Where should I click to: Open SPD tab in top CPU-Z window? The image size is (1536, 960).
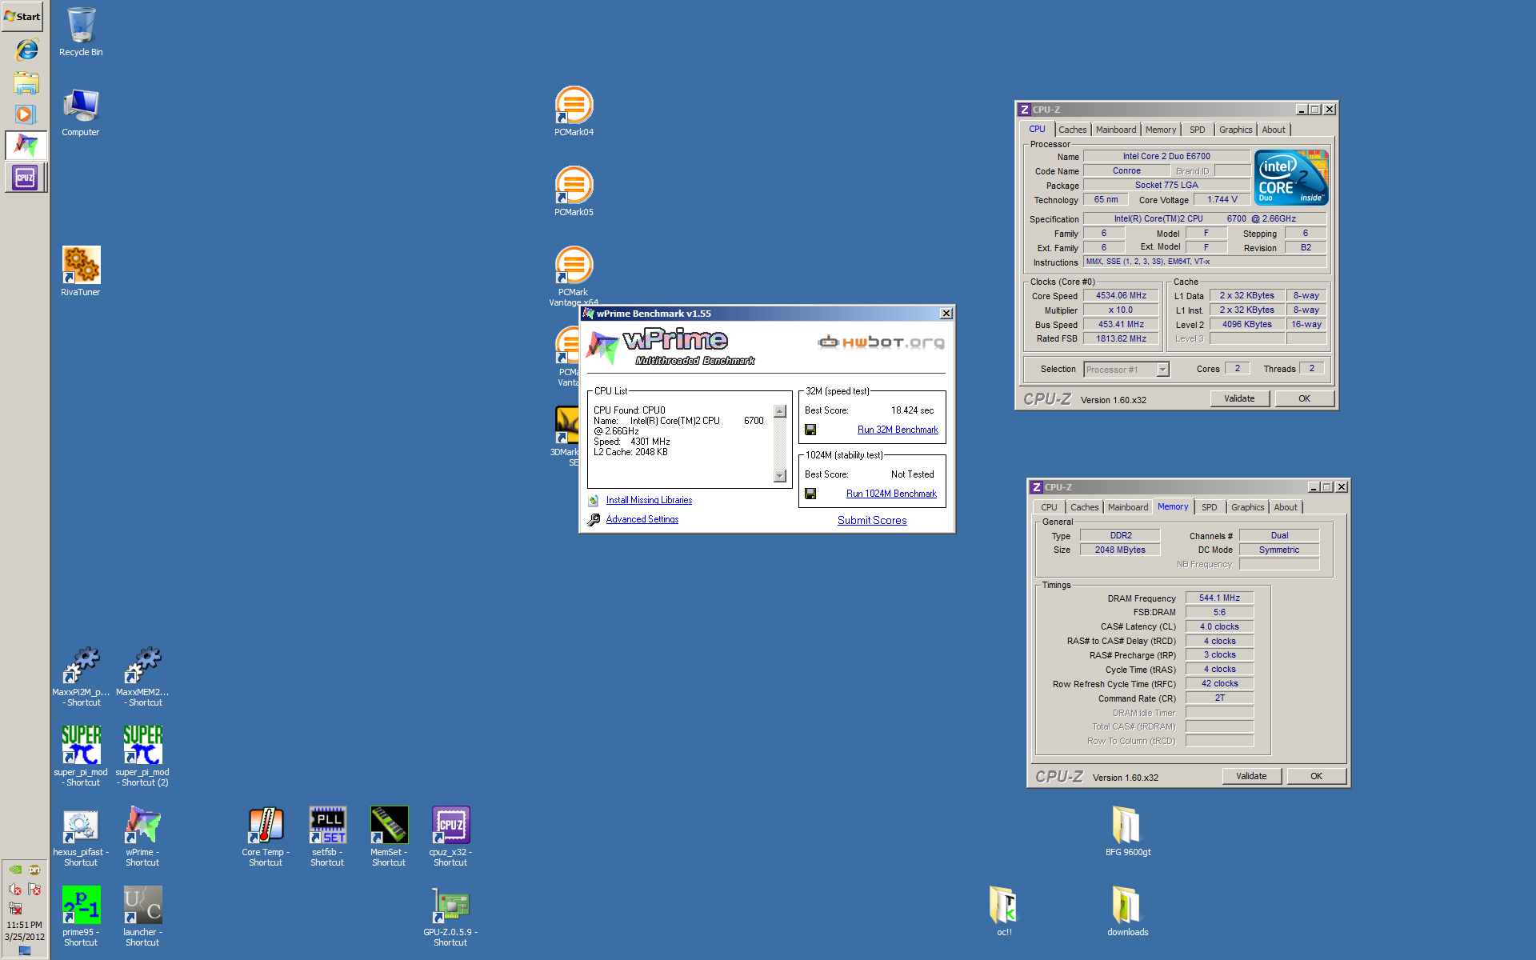(x=1197, y=130)
